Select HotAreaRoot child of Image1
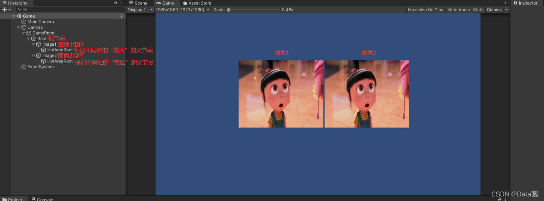The width and height of the screenshot is (544, 201). pos(60,50)
